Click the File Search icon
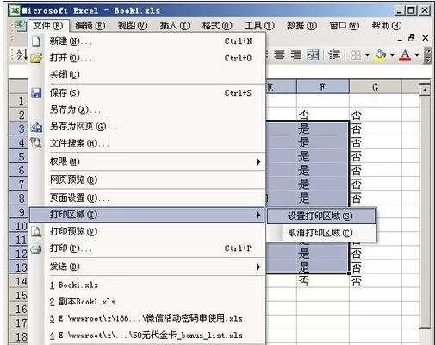The image size is (435, 345). point(36,142)
